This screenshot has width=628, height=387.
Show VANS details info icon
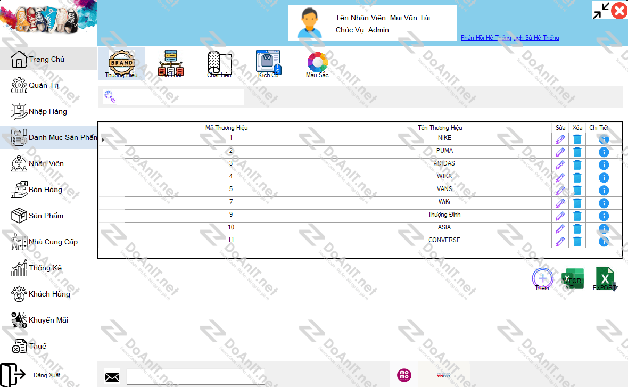604,190
